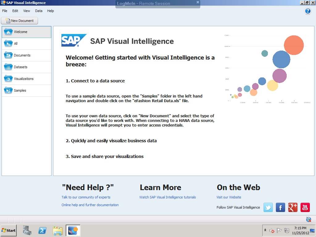
Task: Open Server Manager from the taskbar
Action: click(27, 230)
